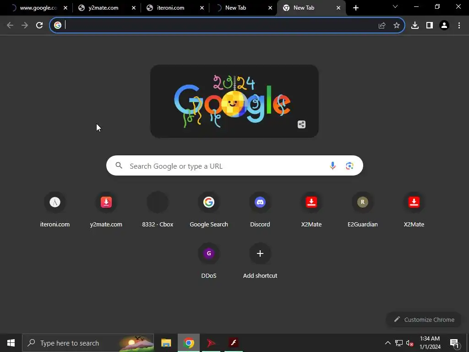Open the clock showing 1:34 AM
Screen dimensions: 469x352
(430, 343)
